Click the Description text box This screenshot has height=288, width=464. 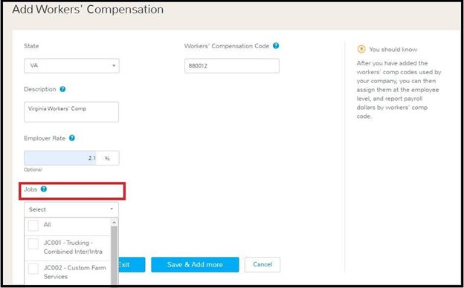(71, 112)
